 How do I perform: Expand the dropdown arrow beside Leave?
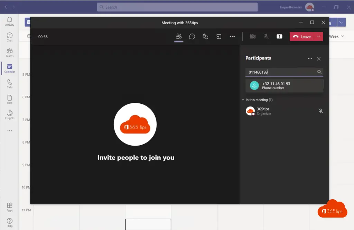pos(318,37)
